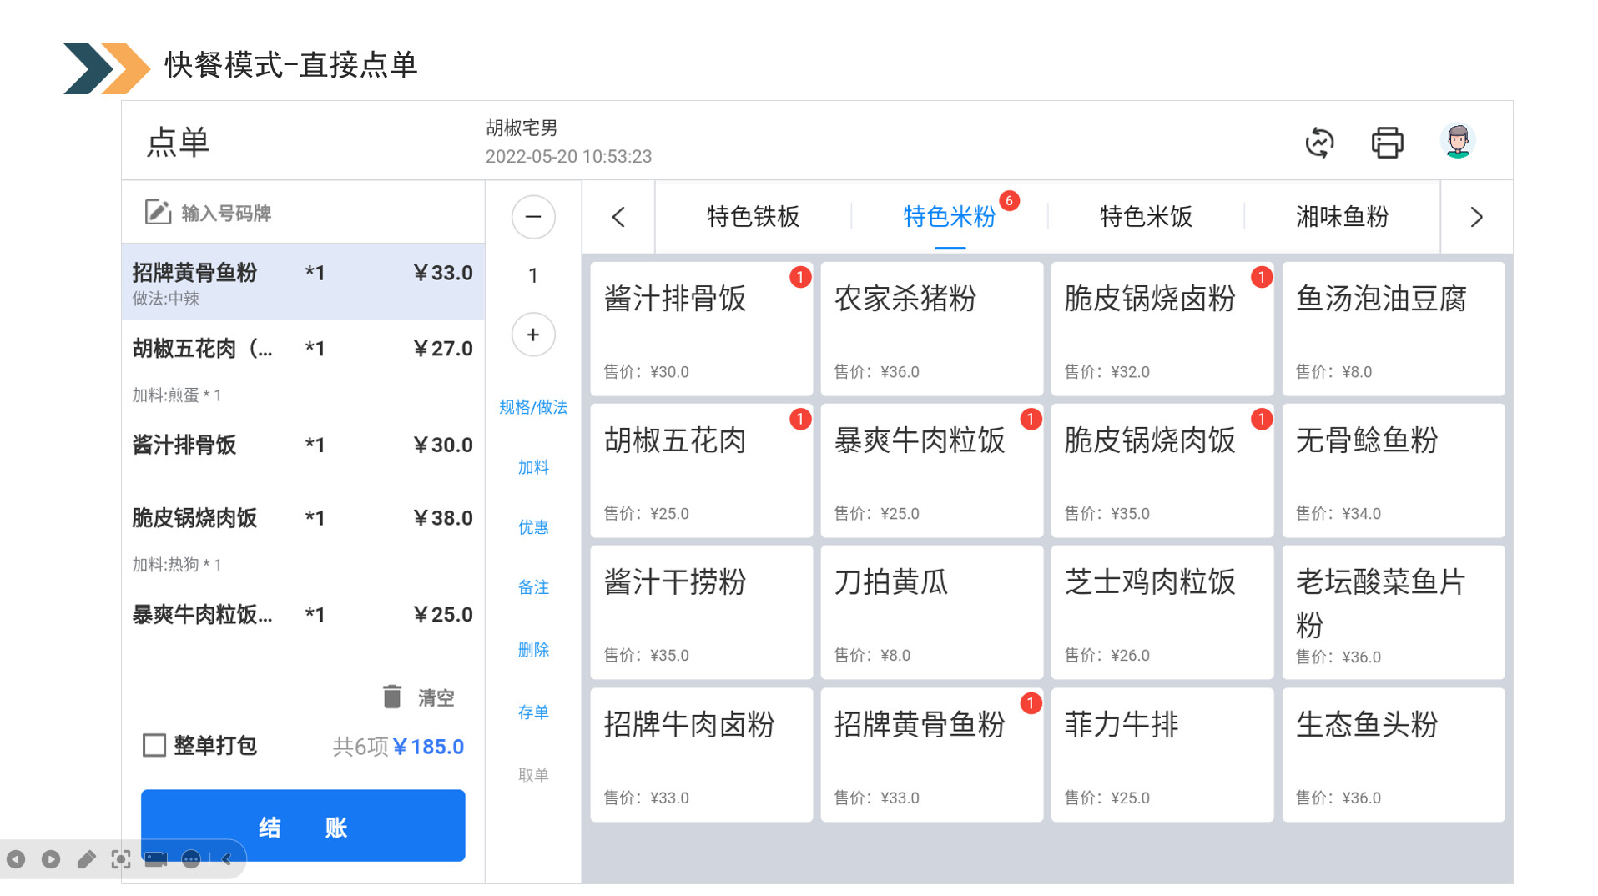
Task: Collapse the presentation toolbar chevron
Action: pos(226,859)
